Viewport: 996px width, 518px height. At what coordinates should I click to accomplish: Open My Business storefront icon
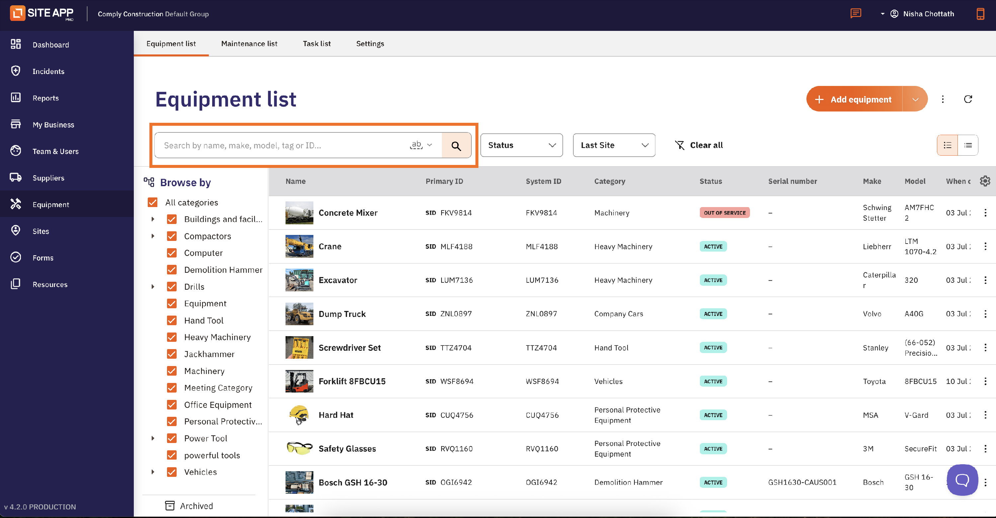(x=16, y=124)
